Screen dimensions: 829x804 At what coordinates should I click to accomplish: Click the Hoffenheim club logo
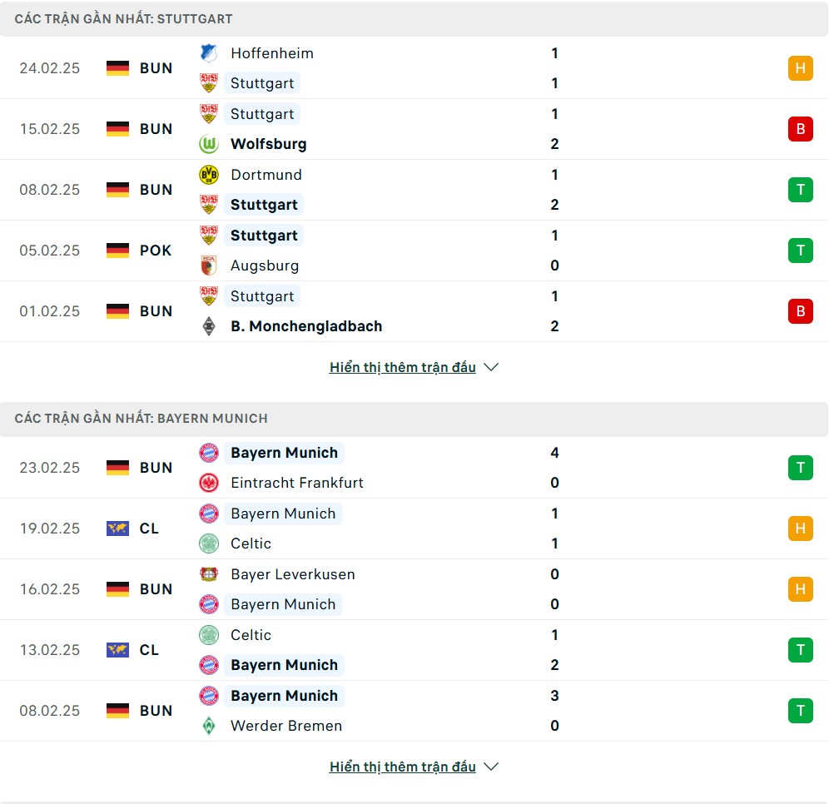click(x=208, y=53)
